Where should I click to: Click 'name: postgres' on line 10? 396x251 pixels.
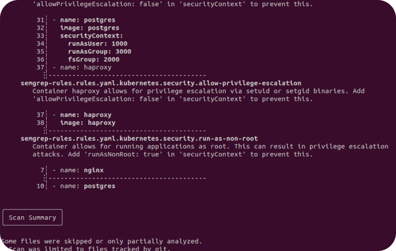pos(88,186)
